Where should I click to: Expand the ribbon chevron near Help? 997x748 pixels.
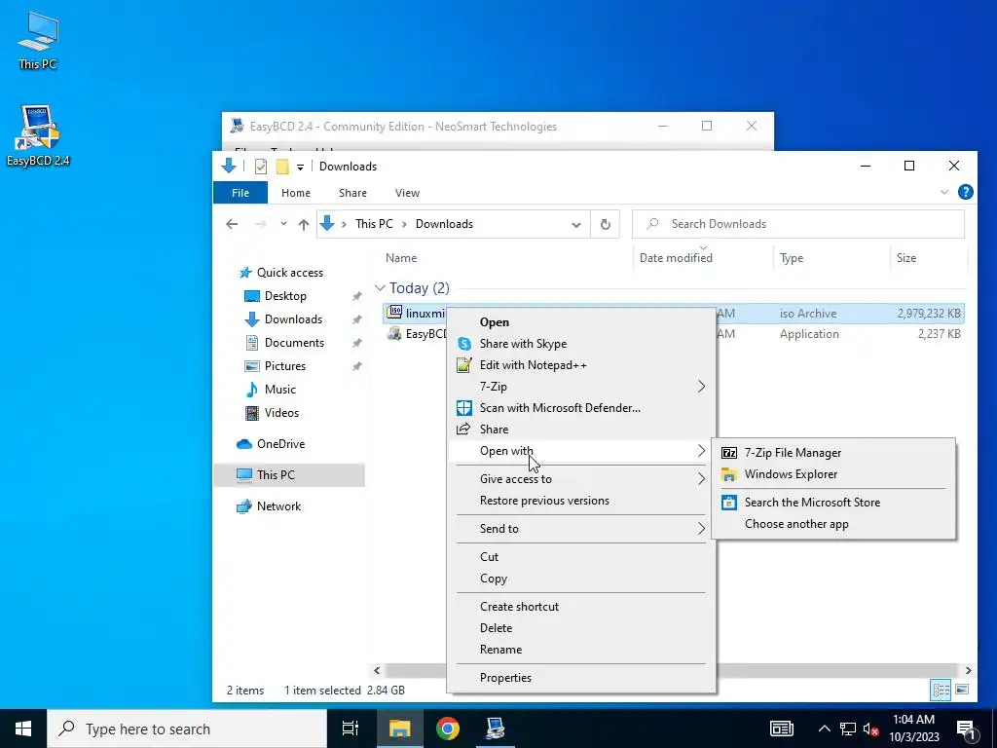click(944, 192)
